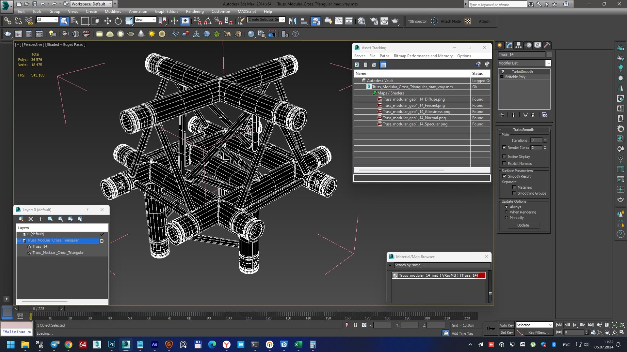627x352 pixels.
Task: Select the Move tool in main toolbar
Action: point(108,22)
